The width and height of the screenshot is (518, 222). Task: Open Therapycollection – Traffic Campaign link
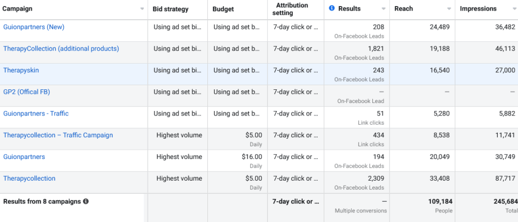point(58,135)
